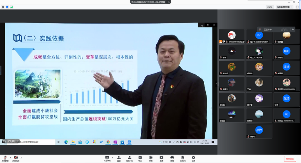This screenshot has width=301, height=163.
Task: Start screen sharing (共享屏幕)
Action: [107, 158]
